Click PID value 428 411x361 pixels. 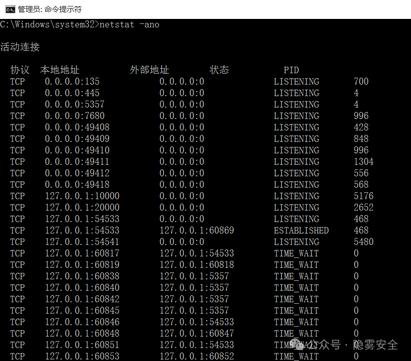tap(361, 127)
